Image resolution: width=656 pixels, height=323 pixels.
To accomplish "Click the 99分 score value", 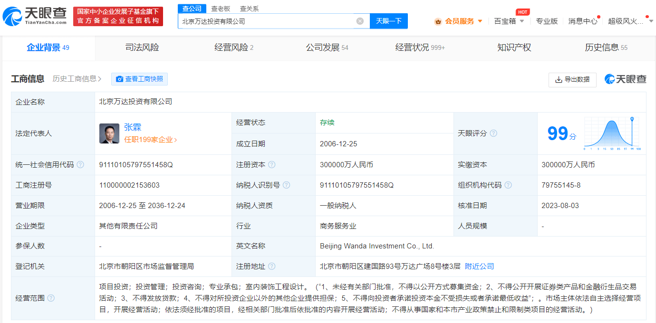I will pos(561,133).
